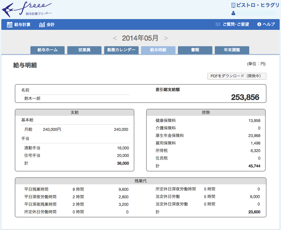
Task: Select the 給与明細 tab
Action: [158, 50]
